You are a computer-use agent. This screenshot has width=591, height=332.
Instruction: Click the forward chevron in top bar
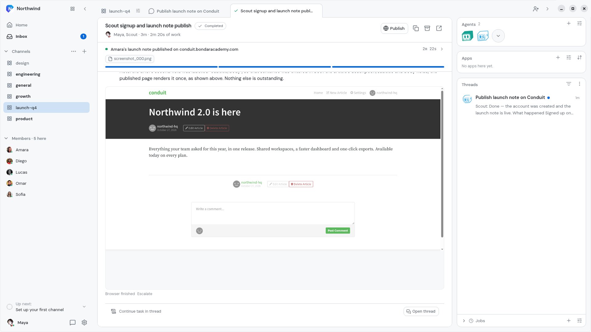547,9
